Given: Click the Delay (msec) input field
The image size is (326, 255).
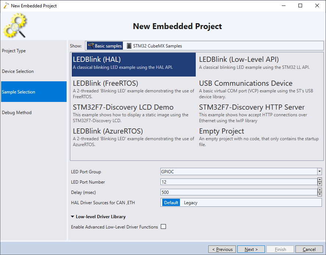Looking at the screenshot, I should click(x=239, y=192).
